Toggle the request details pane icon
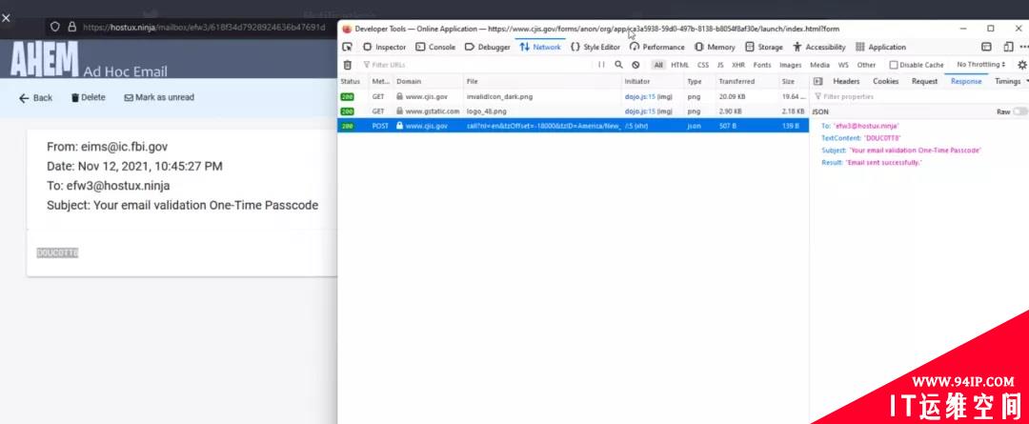The width and height of the screenshot is (1029, 424). coord(817,81)
